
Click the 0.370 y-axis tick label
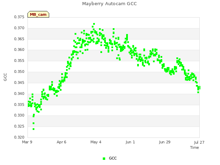(x=19, y=28)
